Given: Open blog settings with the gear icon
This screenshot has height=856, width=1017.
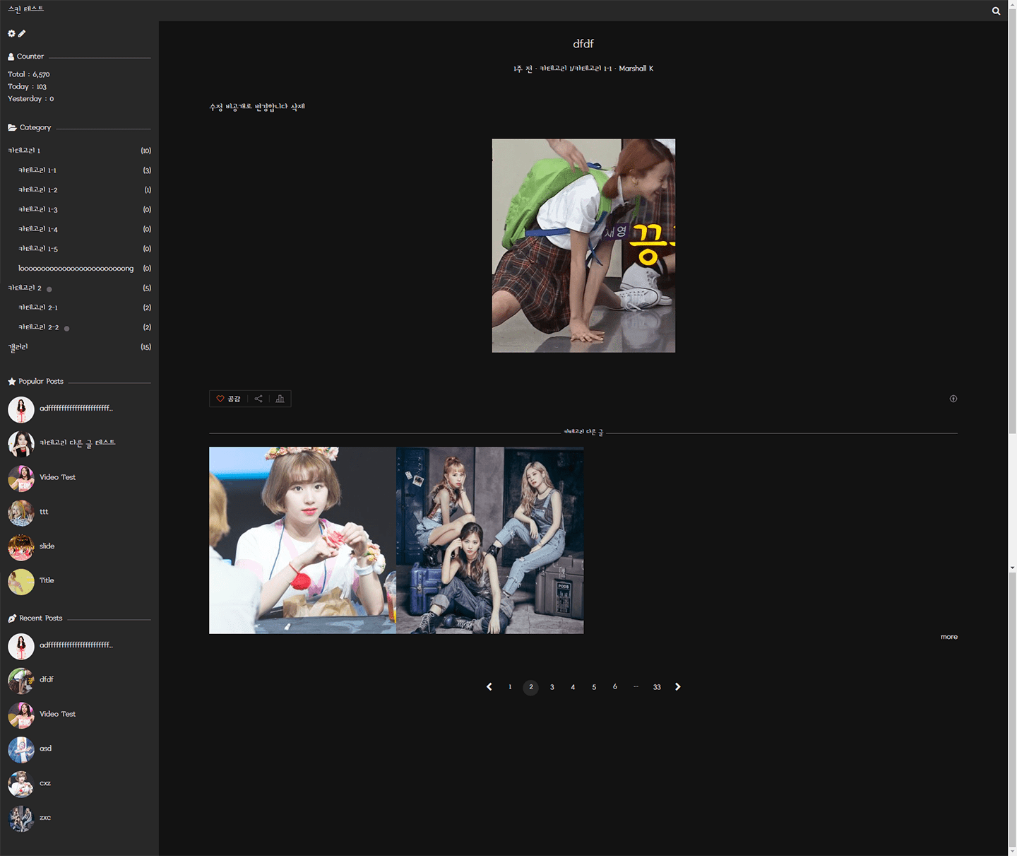Looking at the screenshot, I should pos(11,33).
